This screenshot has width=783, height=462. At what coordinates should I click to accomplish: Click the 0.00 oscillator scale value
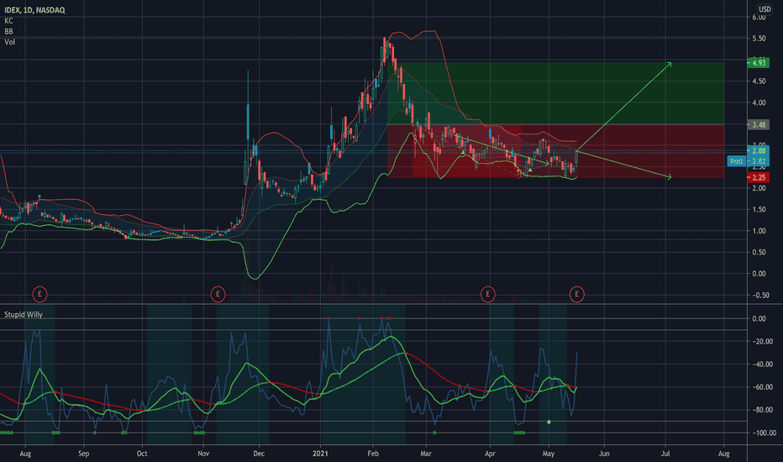(759, 318)
